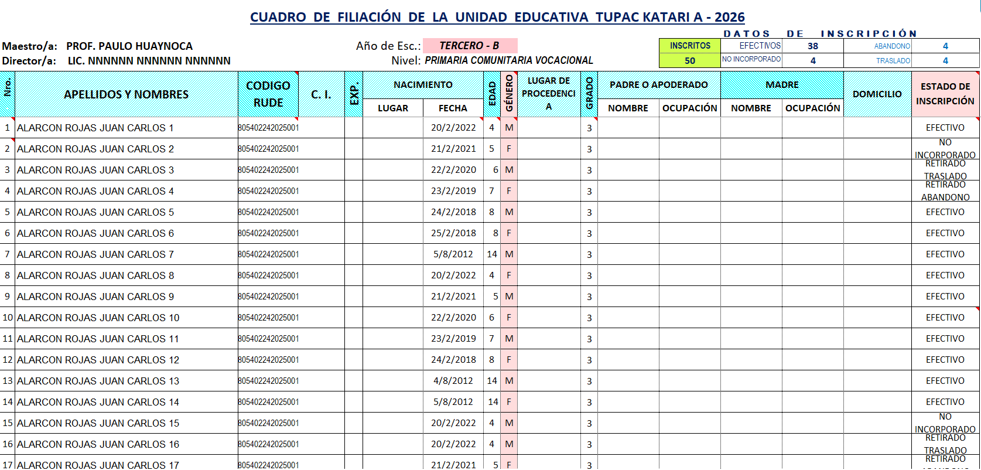
Task: Select name cell 'ALARCON ROJAS JUAN CARLOS 14'
Action: 127,402
